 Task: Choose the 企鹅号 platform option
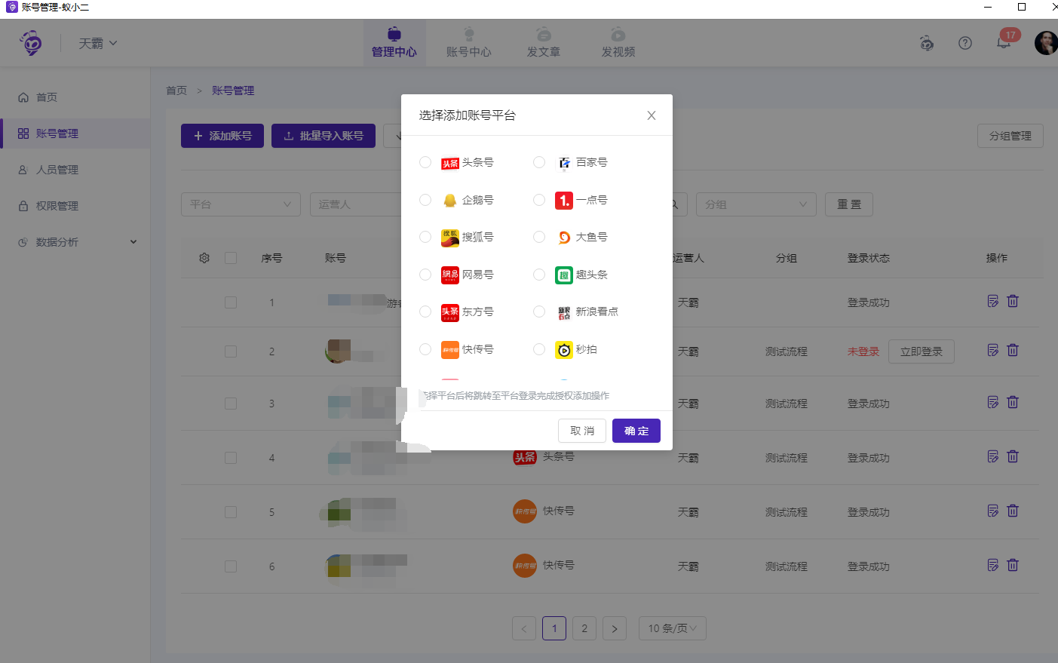pos(425,200)
